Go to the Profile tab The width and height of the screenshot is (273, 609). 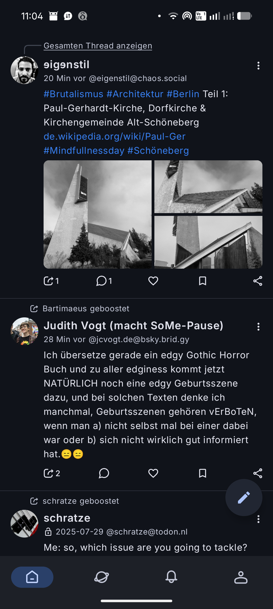point(241,577)
